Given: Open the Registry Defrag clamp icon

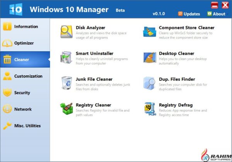Looking at the screenshot, I should [150, 109].
